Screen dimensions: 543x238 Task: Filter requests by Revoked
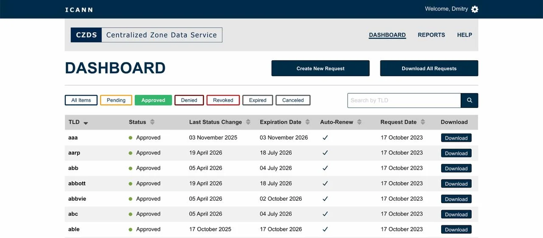223,100
